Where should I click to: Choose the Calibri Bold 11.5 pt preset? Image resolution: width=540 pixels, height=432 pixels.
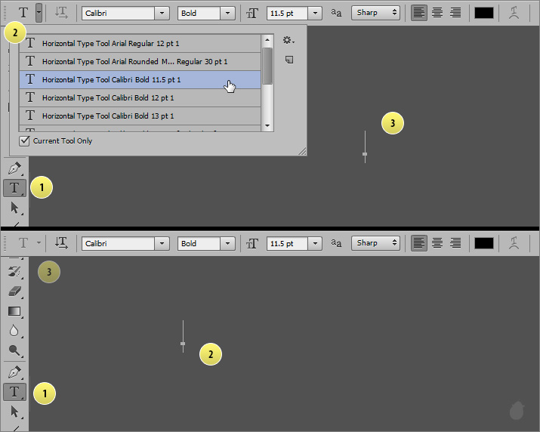[x=140, y=79]
